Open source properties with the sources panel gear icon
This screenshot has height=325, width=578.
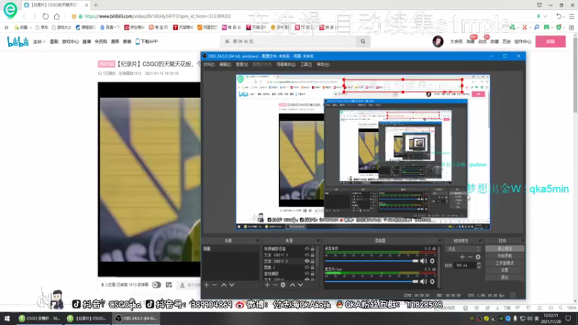tap(283, 285)
